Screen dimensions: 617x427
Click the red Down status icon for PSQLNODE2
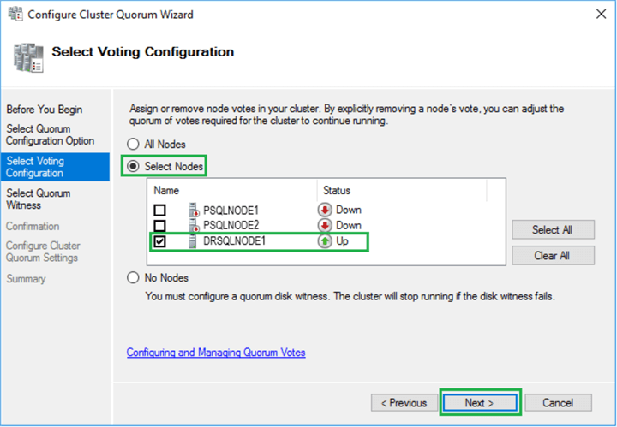(x=325, y=225)
